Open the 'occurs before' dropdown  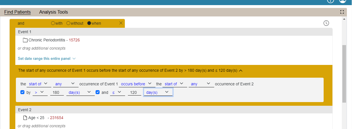[136, 84]
